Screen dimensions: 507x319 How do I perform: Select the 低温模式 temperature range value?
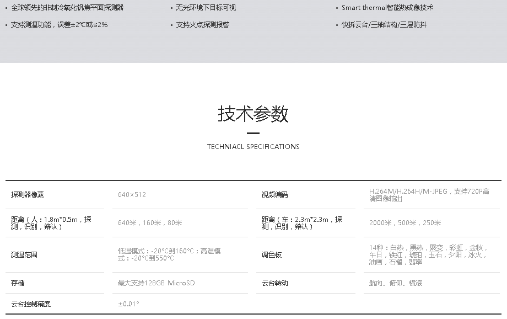[169, 254]
